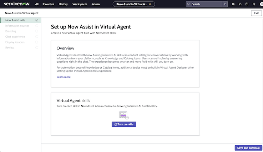Select the Chat experience step
Screen dimensions: 263x152
(x=20, y=37)
